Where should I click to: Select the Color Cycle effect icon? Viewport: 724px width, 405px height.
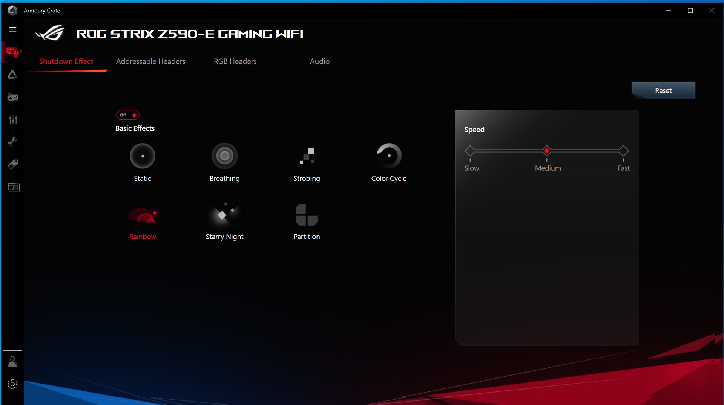coord(389,156)
